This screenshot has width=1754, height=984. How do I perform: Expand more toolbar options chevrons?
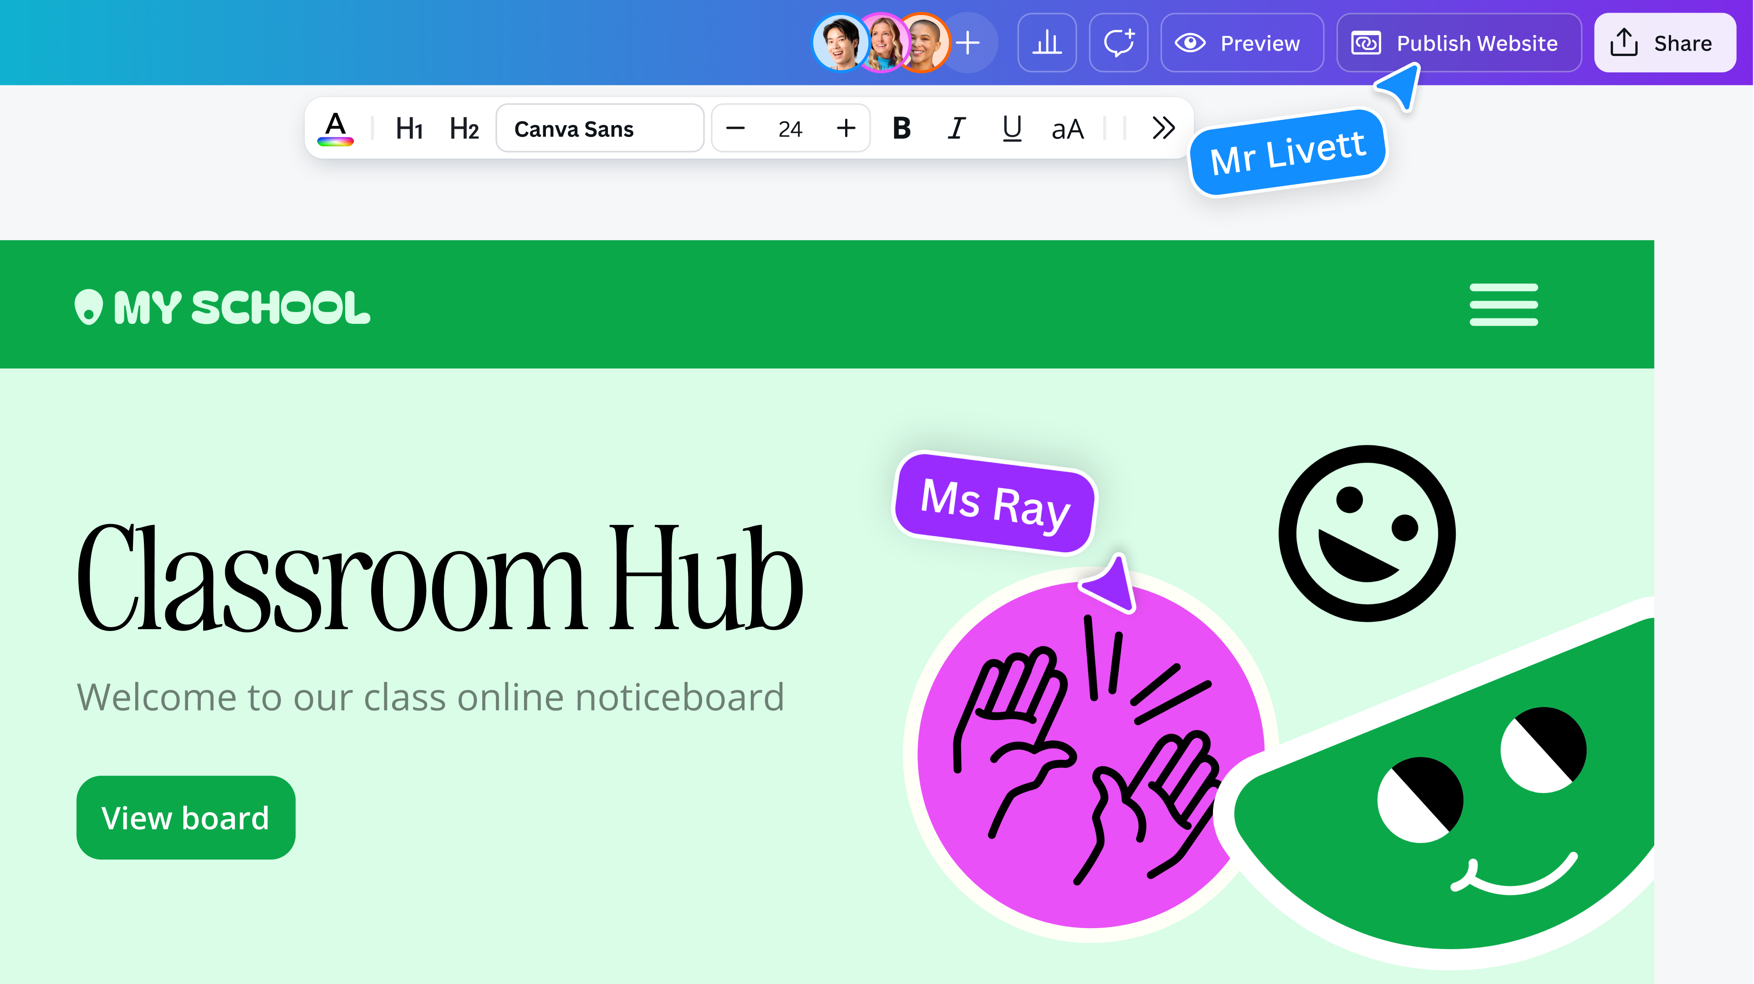(x=1163, y=128)
